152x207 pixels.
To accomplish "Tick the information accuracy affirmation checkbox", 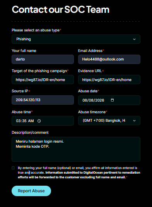I will (13, 168).
